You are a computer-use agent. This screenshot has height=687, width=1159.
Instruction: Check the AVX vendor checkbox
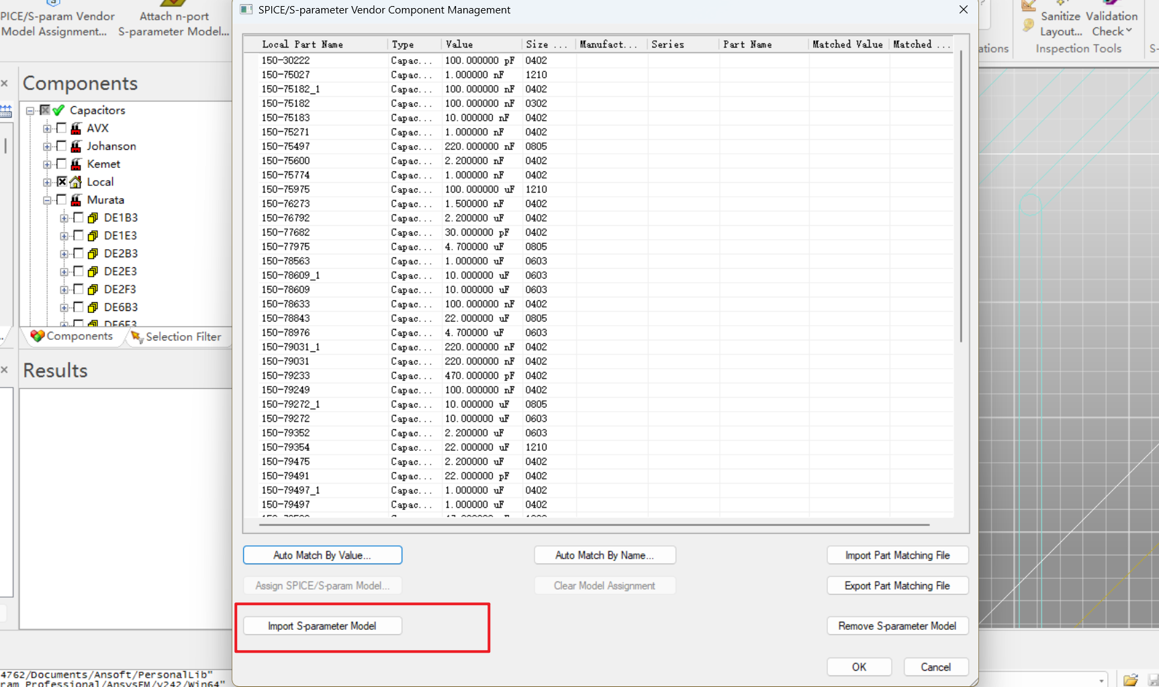coord(62,128)
